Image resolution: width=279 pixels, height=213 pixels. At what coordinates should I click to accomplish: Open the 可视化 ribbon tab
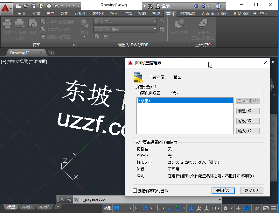pos(80,14)
